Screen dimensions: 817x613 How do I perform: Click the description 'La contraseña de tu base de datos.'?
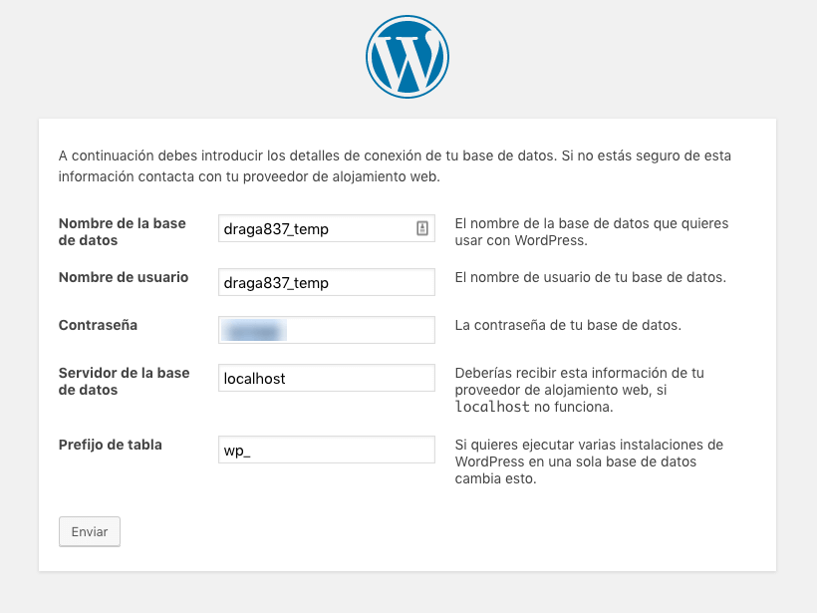coord(568,325)
